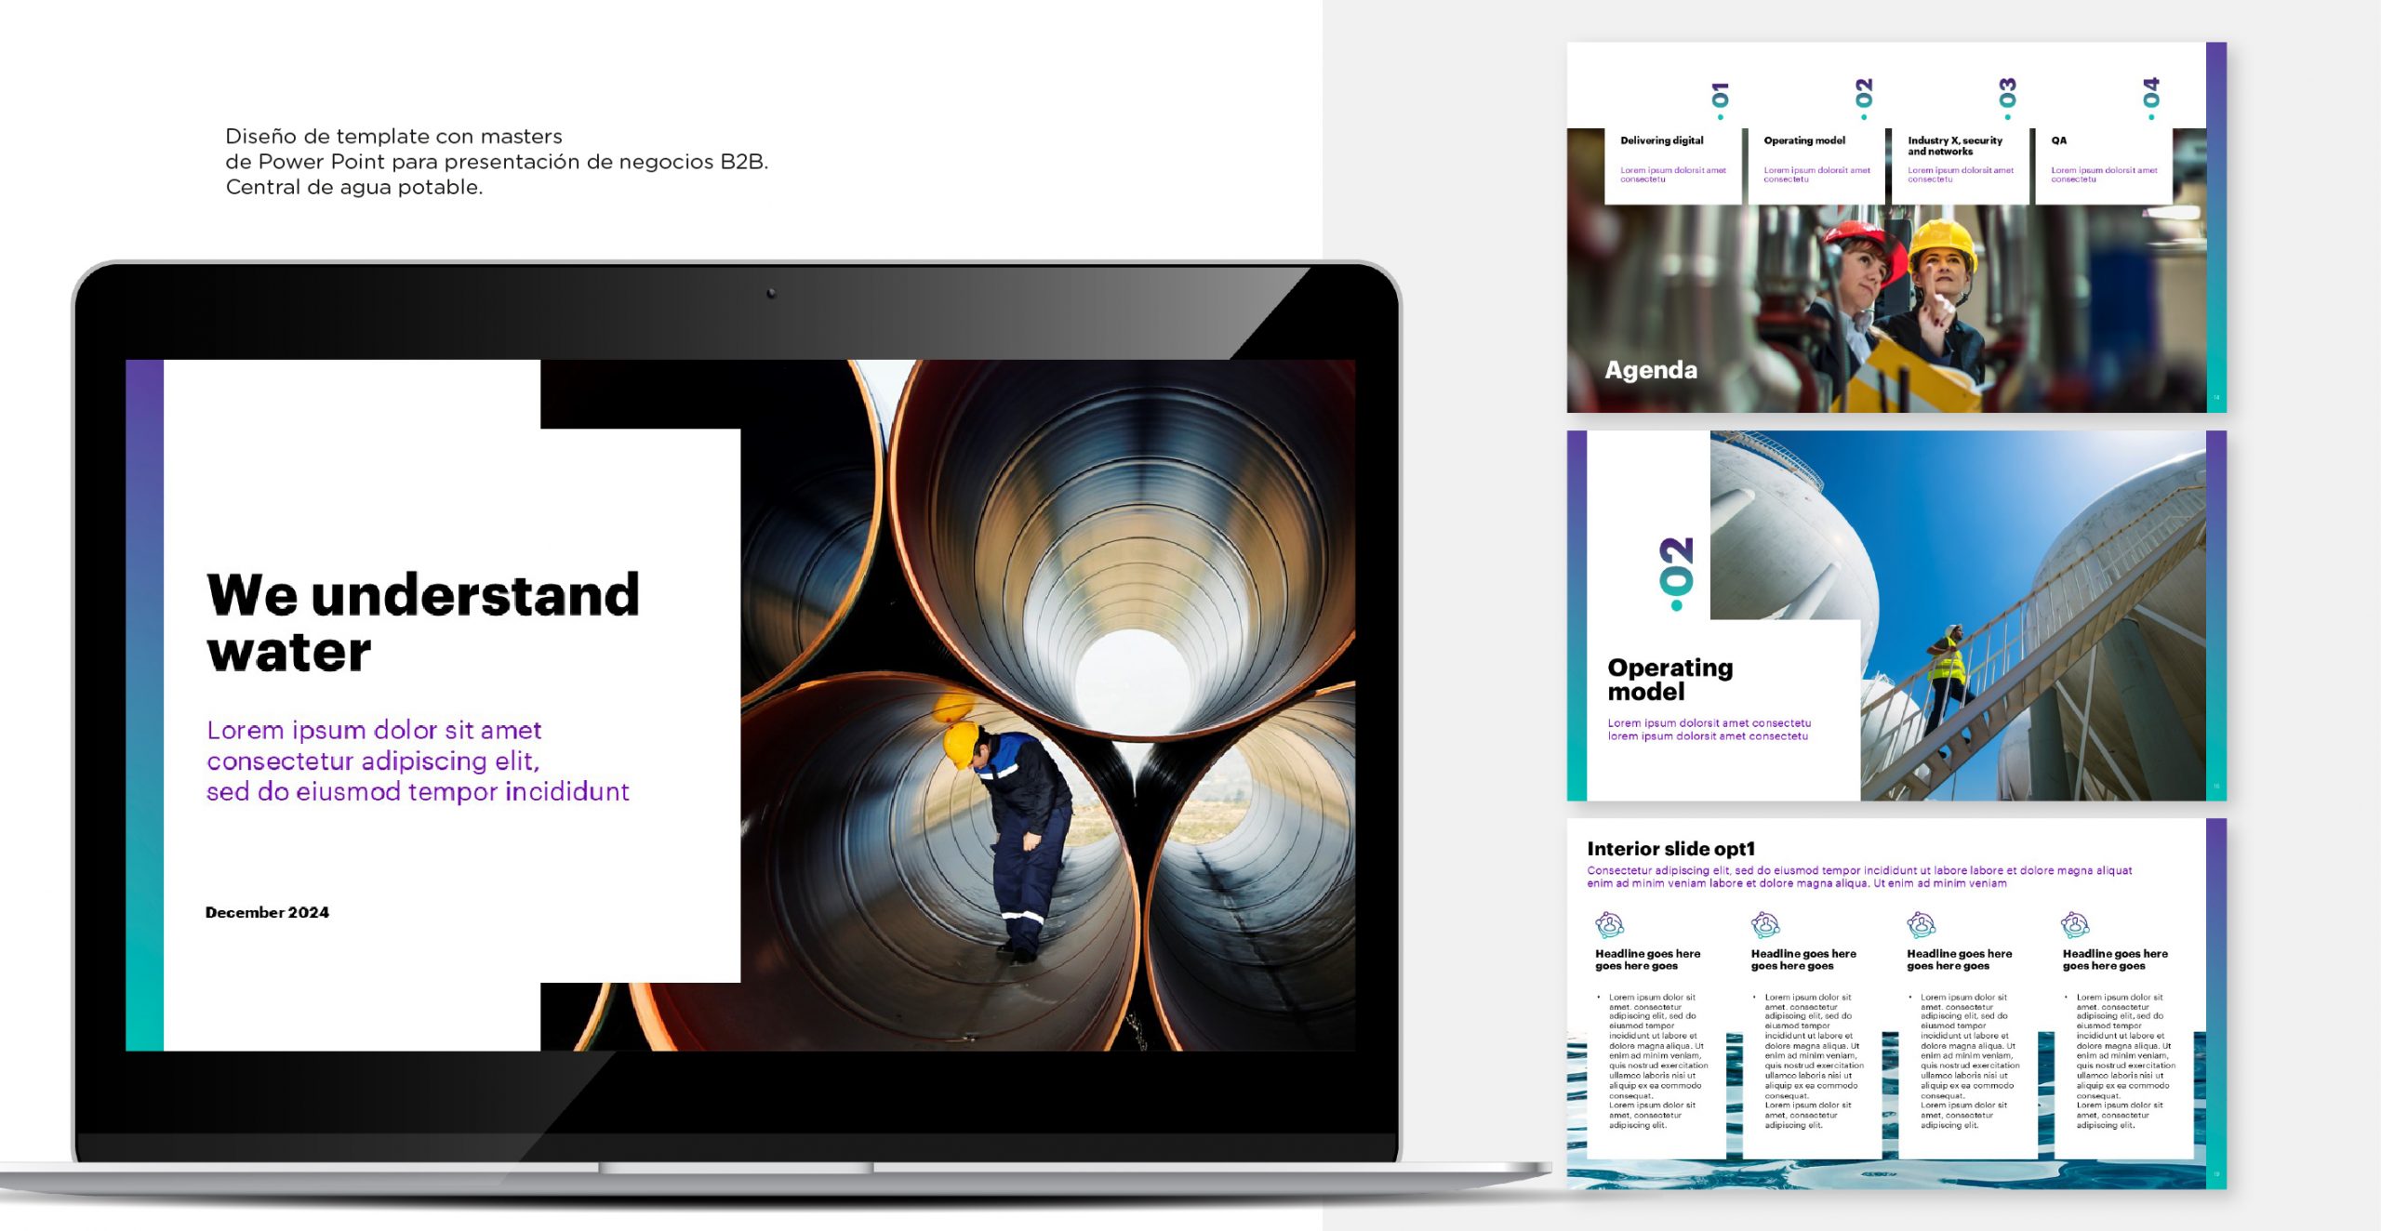The image size is (2381, 1231).
Task: Select the QA agenda card
Action: (x=2103, y=165)
